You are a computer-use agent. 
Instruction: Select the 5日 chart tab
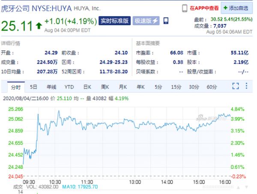(x=34, y=87)
